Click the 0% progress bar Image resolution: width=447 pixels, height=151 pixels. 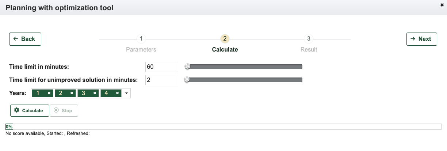coord(223,127)
